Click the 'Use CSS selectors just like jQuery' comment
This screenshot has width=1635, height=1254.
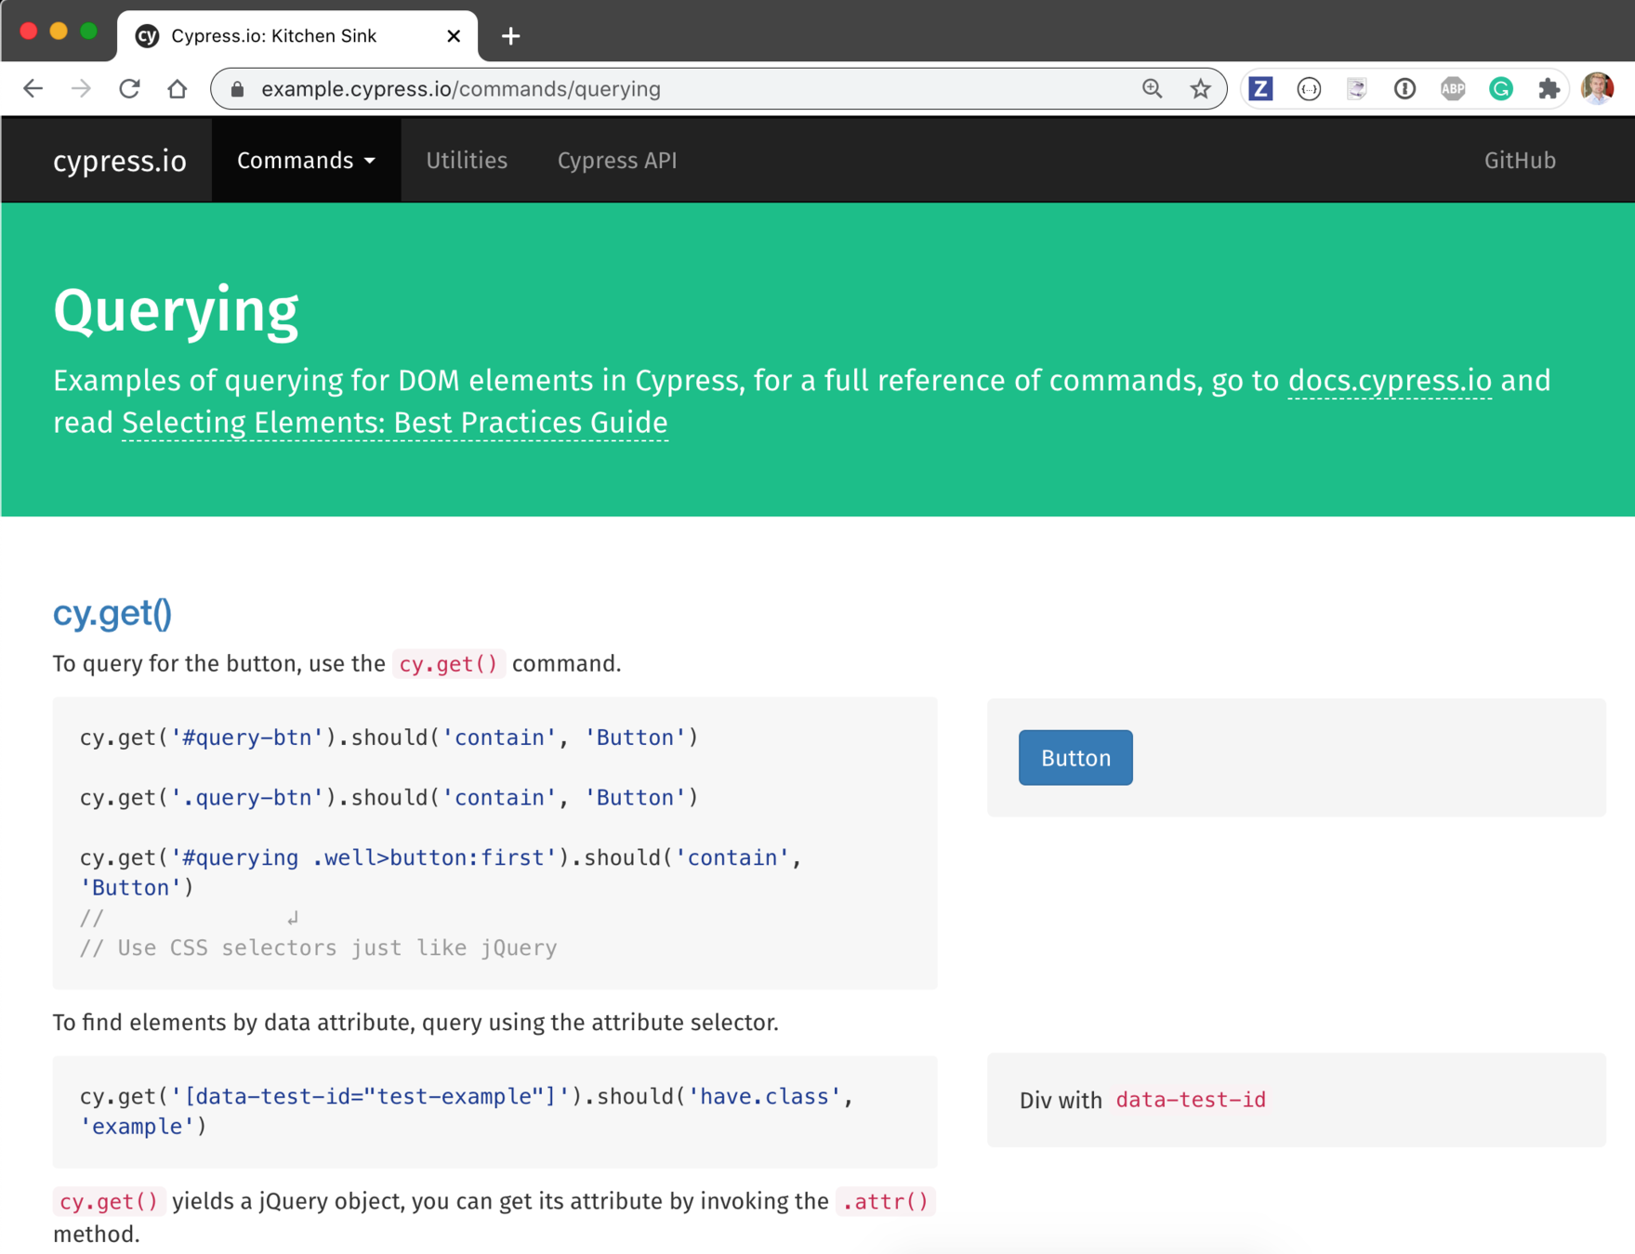tap(319, 948)
